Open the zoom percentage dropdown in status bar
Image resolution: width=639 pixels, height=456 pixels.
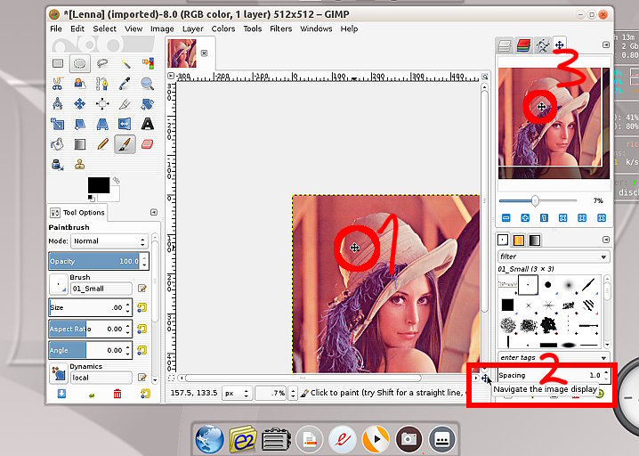point(293,393)
